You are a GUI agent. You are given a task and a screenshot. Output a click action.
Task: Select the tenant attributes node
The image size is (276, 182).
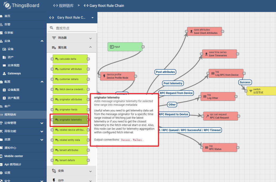70,150
